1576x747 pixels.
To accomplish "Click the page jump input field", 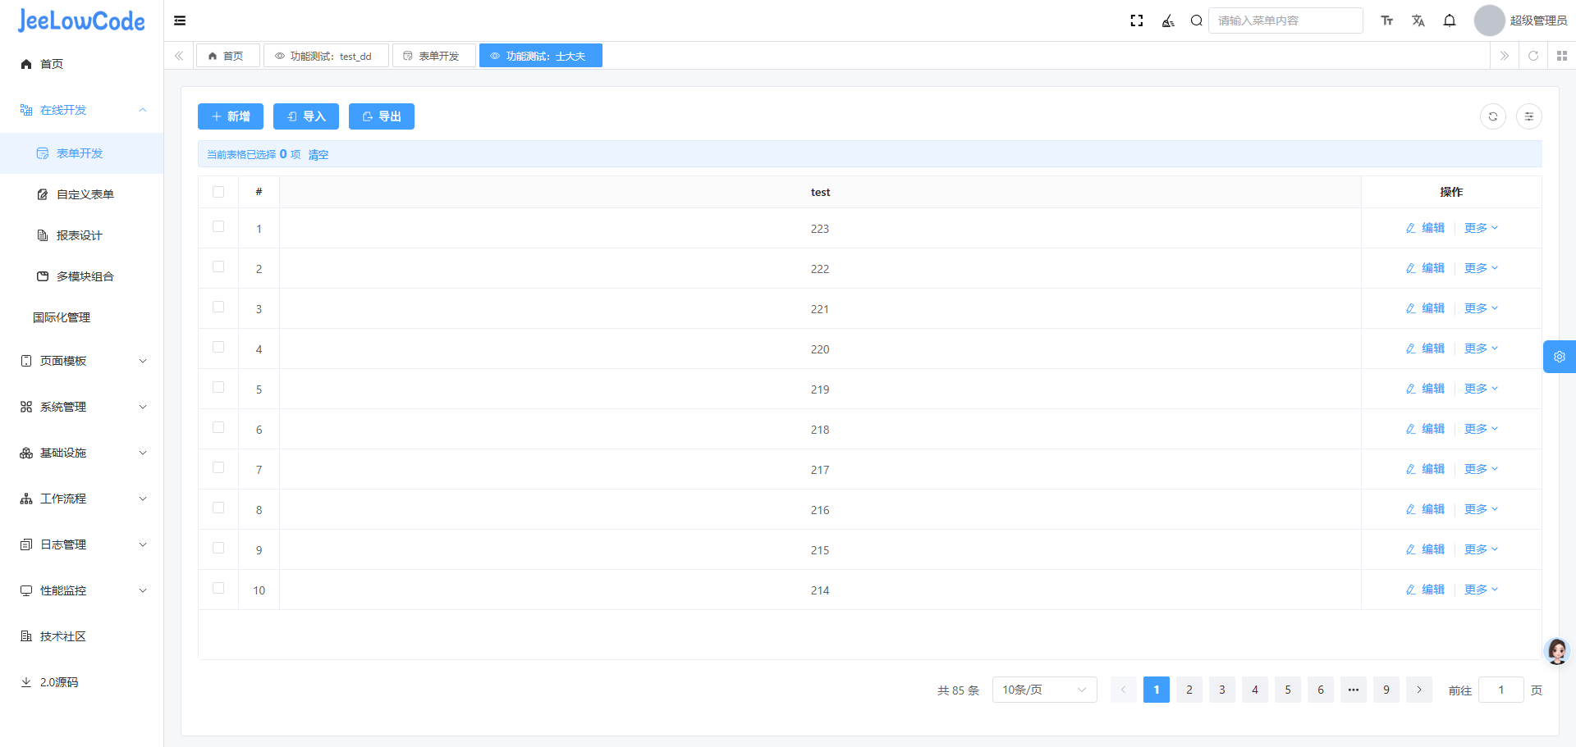I will coord(1500,690).
